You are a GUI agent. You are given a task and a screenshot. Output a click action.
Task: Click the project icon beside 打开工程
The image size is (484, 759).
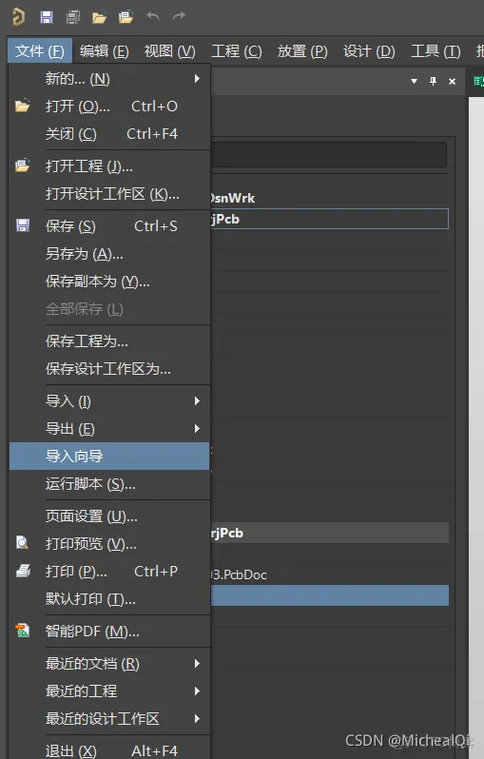(x=22, y=165)
